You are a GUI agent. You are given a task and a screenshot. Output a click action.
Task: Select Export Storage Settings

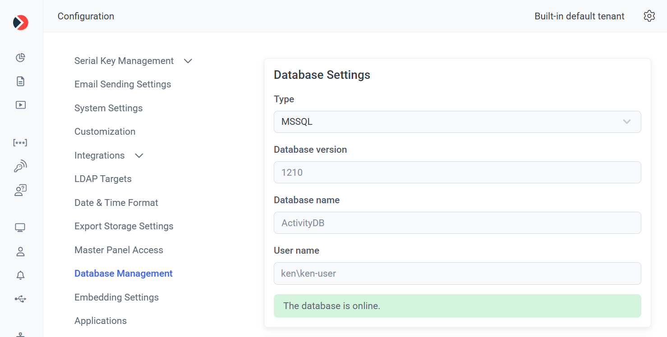coord(124,226)
